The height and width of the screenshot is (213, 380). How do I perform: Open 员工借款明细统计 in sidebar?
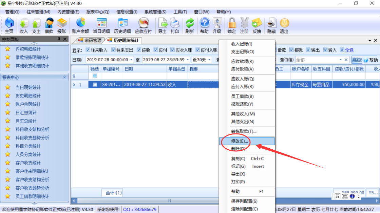click(32, 196)
